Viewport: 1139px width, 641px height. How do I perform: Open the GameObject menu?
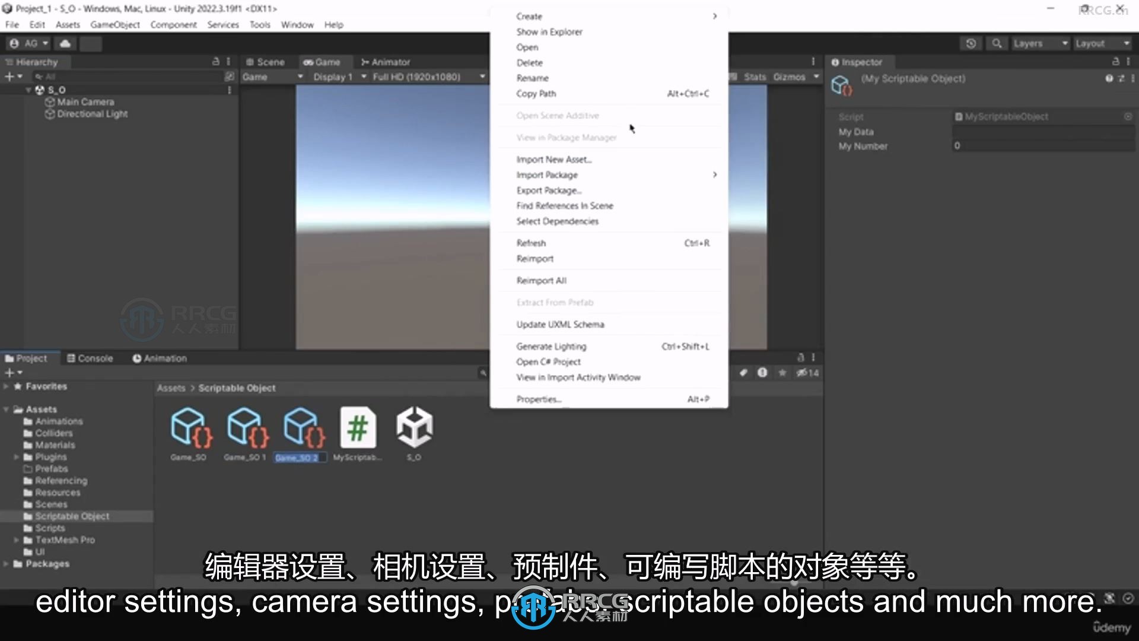click(x=115, y=24)
